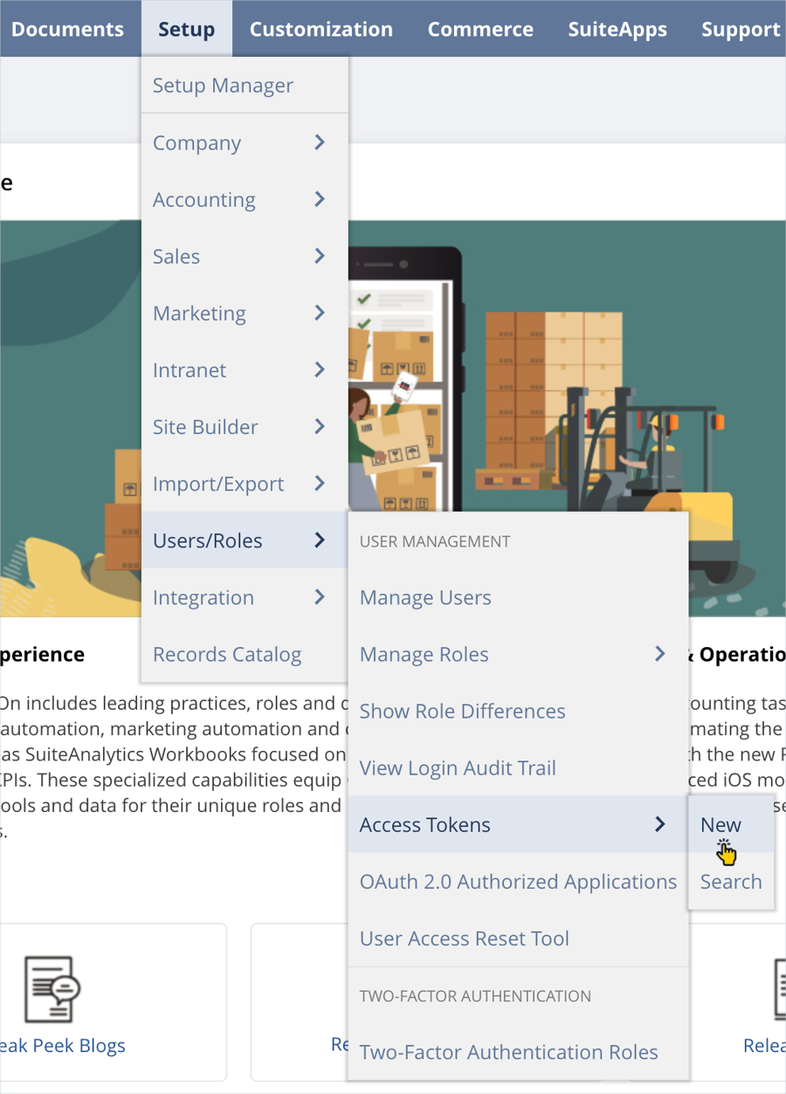The width and height of the screenshot is (786, 1094).
Task: Open the Marketing submenu
Action: (199, 313)
